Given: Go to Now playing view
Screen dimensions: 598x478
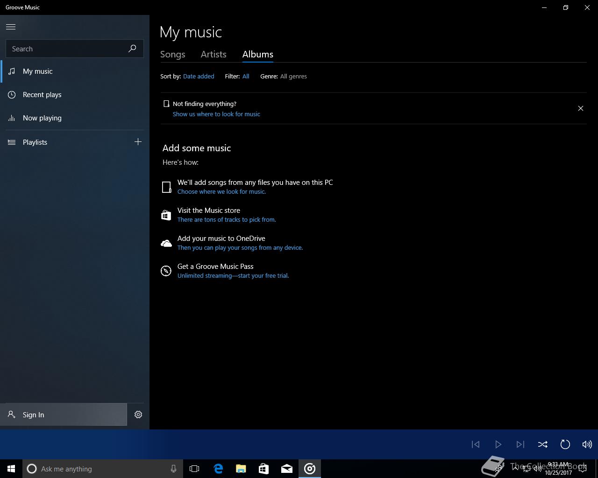Looking at the screenshot, I should pos(75,118).
